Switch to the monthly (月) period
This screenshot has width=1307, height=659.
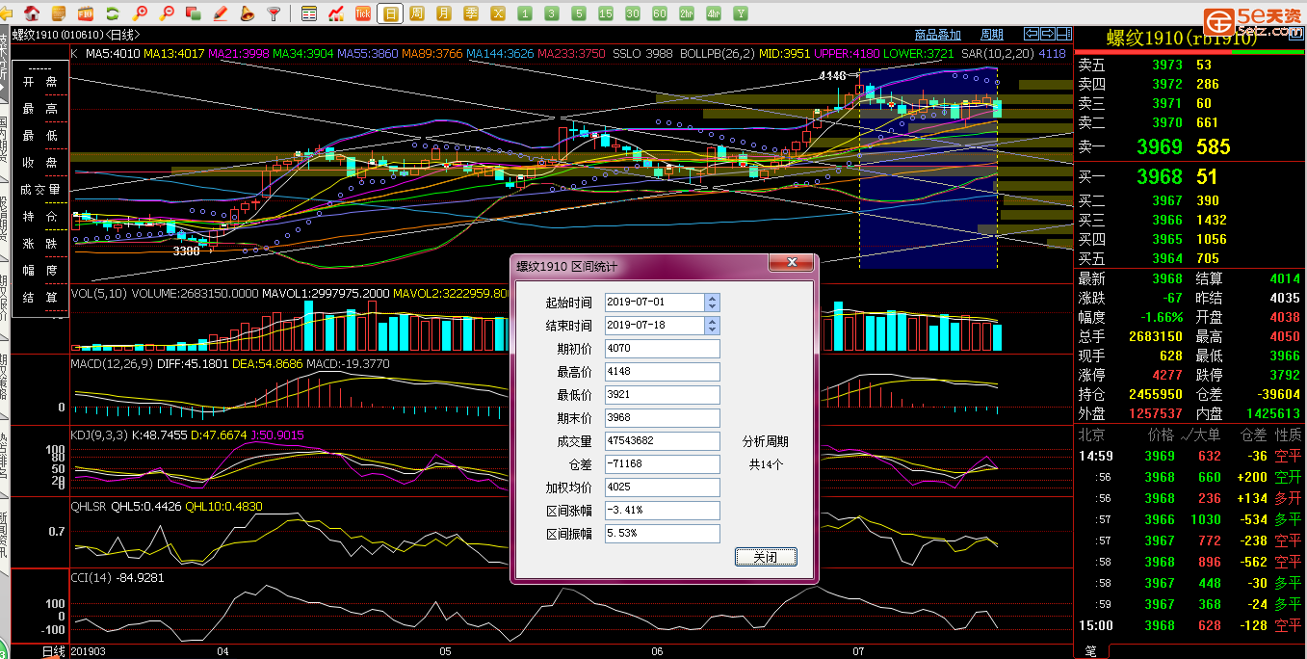point(444,13)
